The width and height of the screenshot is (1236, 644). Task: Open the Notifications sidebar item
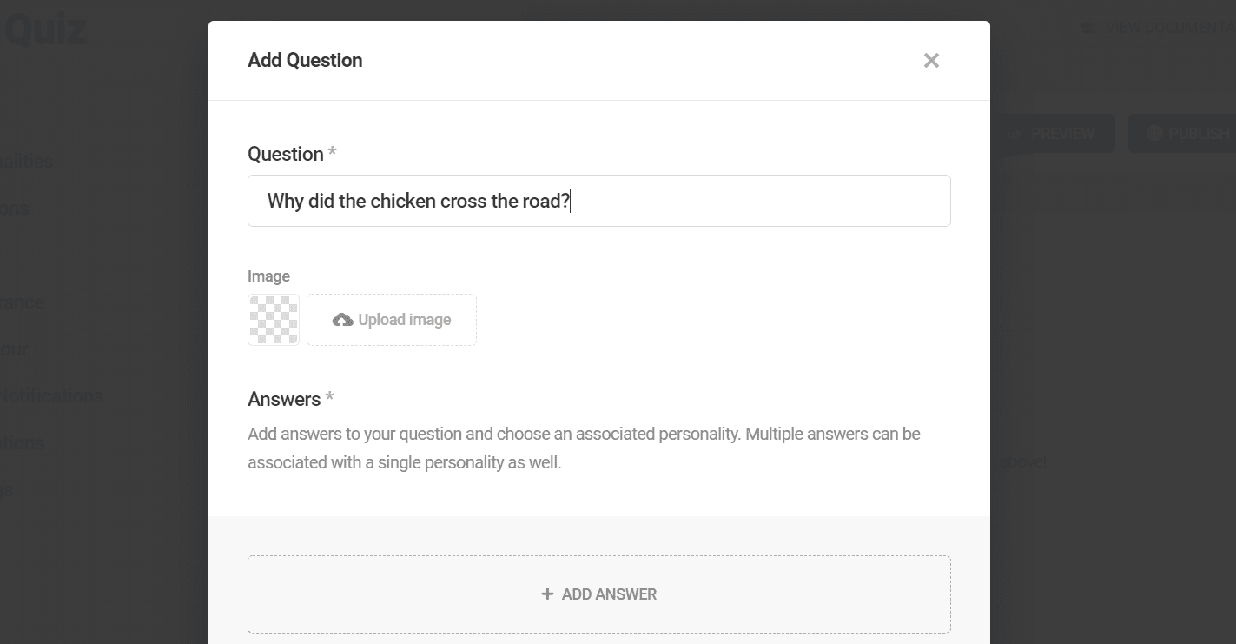(x=51, y=396)
